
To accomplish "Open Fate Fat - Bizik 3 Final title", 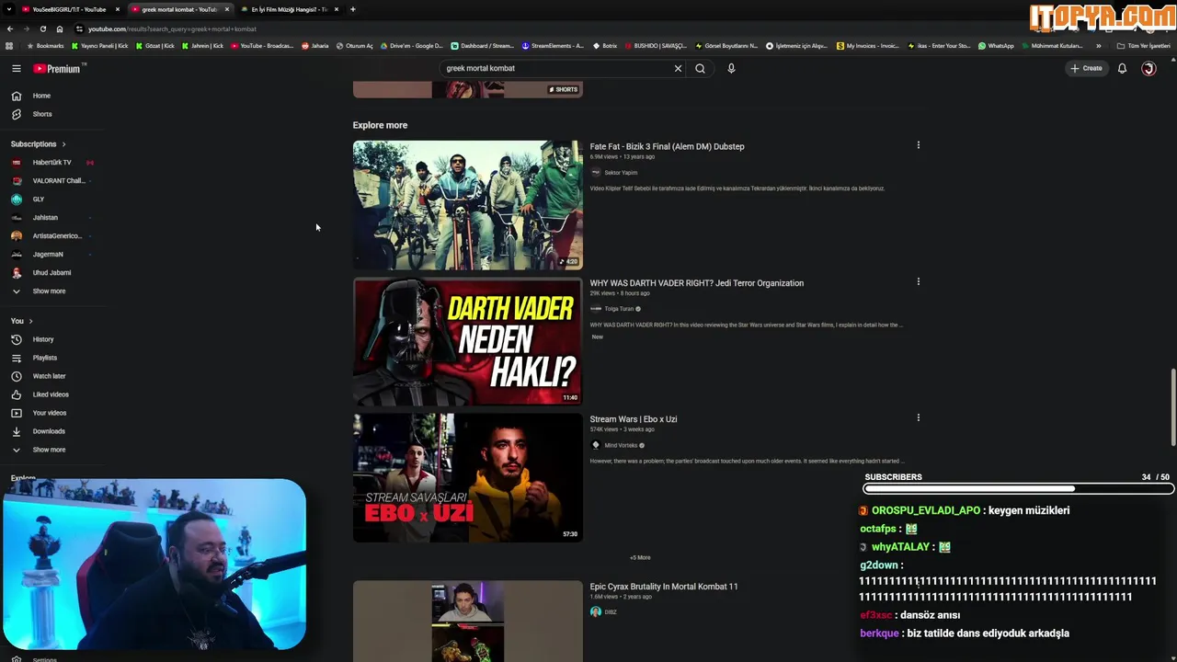I will pyautogui.click(x=667, y=146).
